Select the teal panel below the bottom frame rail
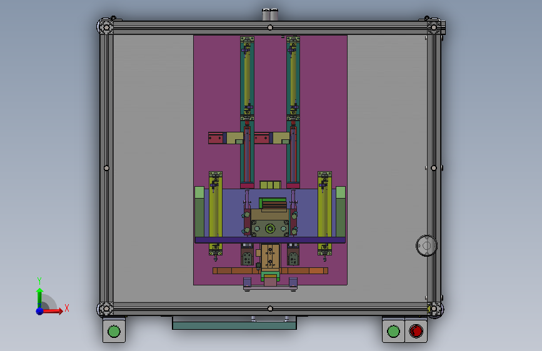The height and width of the screenshot is (351, 542). pos(234,325)
